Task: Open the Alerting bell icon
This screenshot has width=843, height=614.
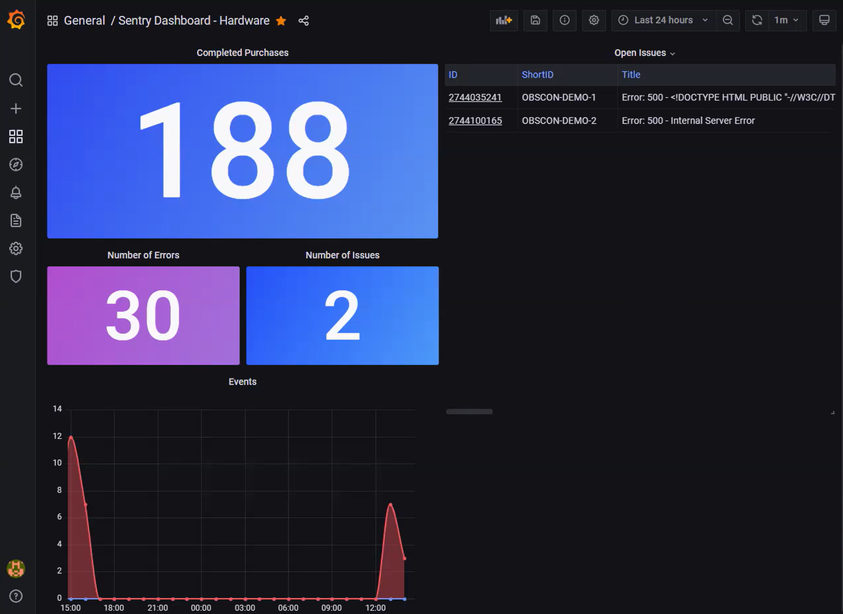Action: pyautogui.click(x=16, y=192)
